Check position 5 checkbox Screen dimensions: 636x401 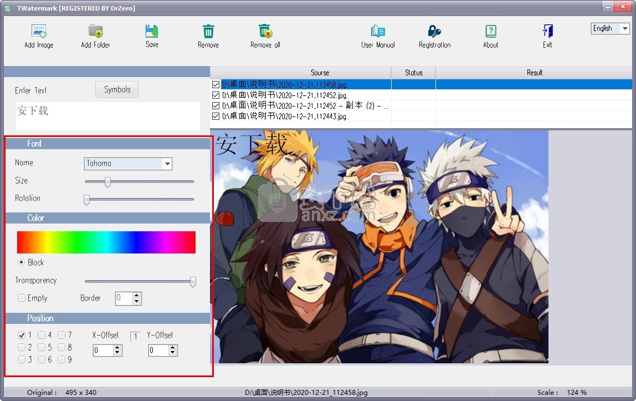(42, 347)
